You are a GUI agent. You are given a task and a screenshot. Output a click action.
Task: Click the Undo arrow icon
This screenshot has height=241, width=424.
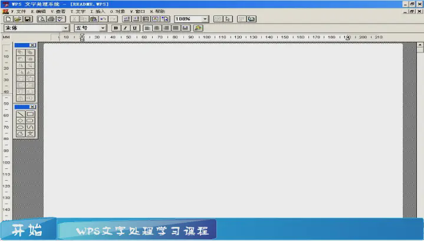pyautogui.click(x=103, y=19)
